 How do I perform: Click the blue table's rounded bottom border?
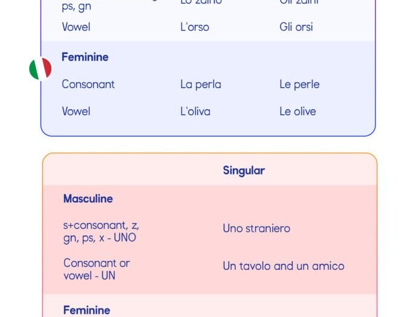coord(208,136)
